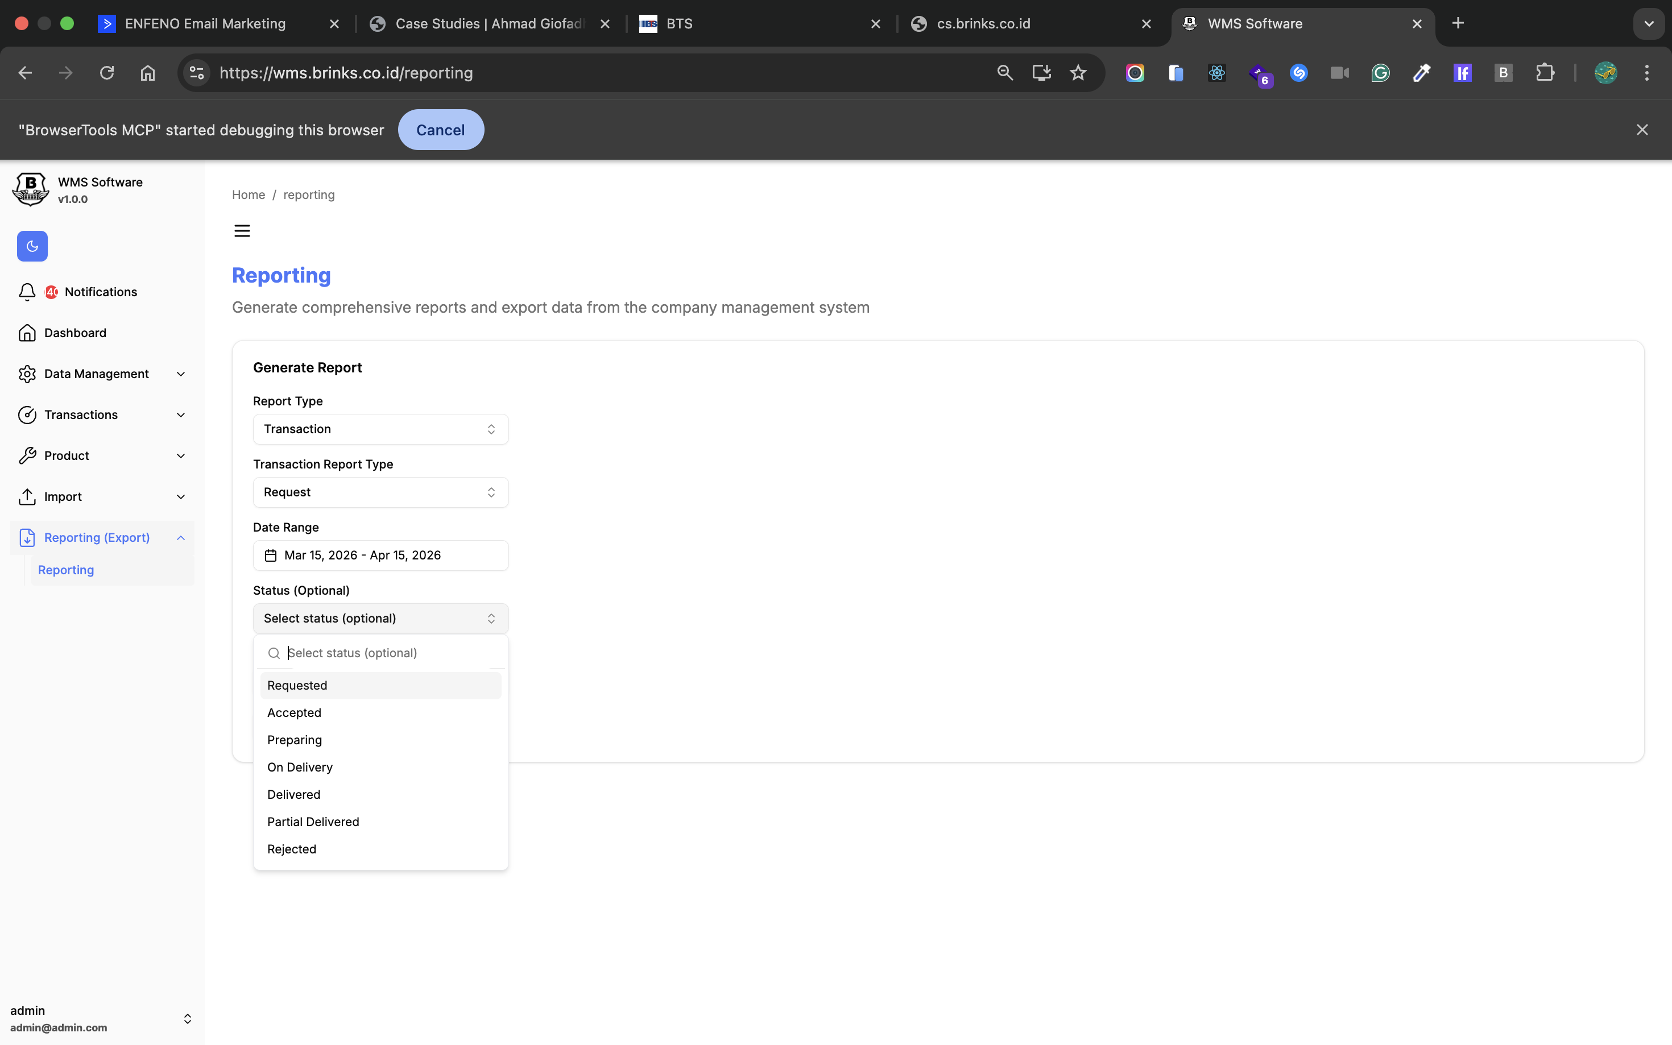The image size is (1672, 1045).
Task: Click the WMS Software logo
Action: coord(30,189)
